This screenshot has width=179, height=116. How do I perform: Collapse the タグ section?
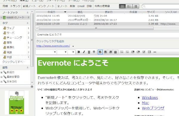(x=27, y=23)
